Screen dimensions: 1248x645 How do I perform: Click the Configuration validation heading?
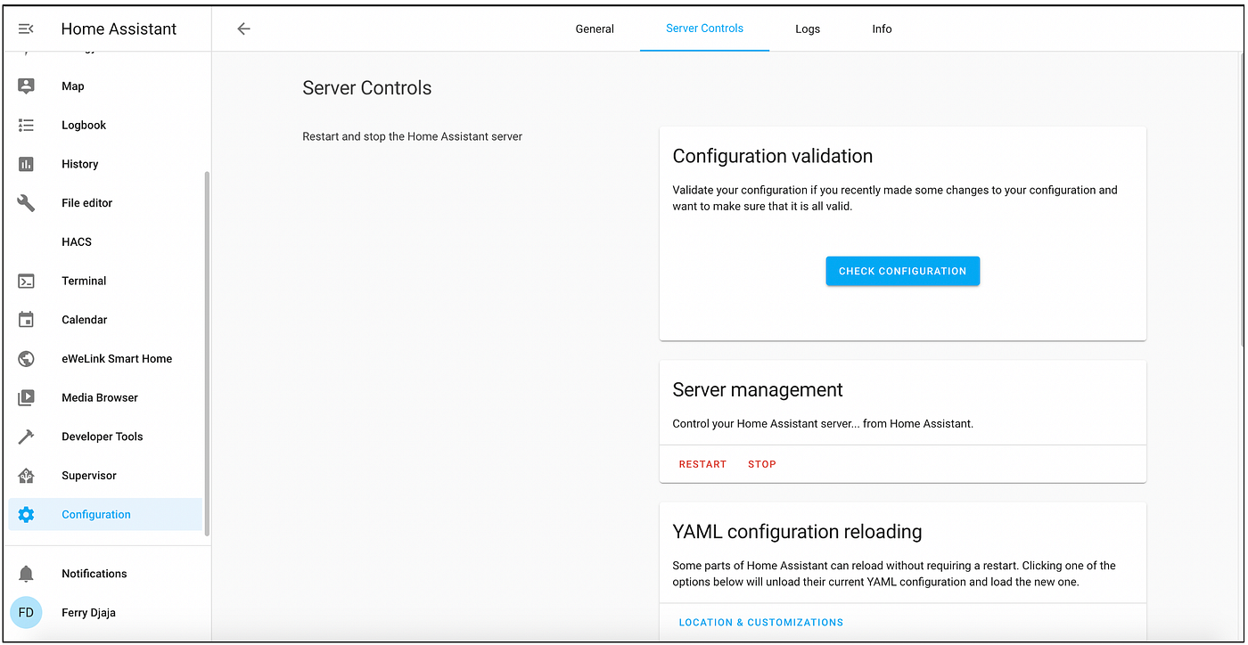773,156
